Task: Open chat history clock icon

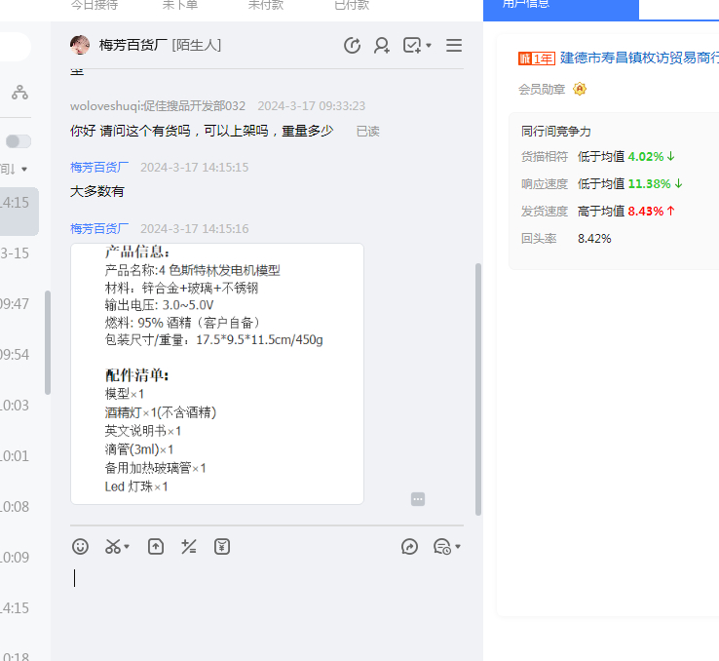Action: click(x=352, y=46)
